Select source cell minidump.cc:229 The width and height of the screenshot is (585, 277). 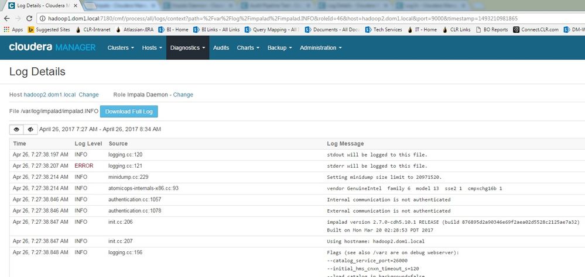coord(128,177)
